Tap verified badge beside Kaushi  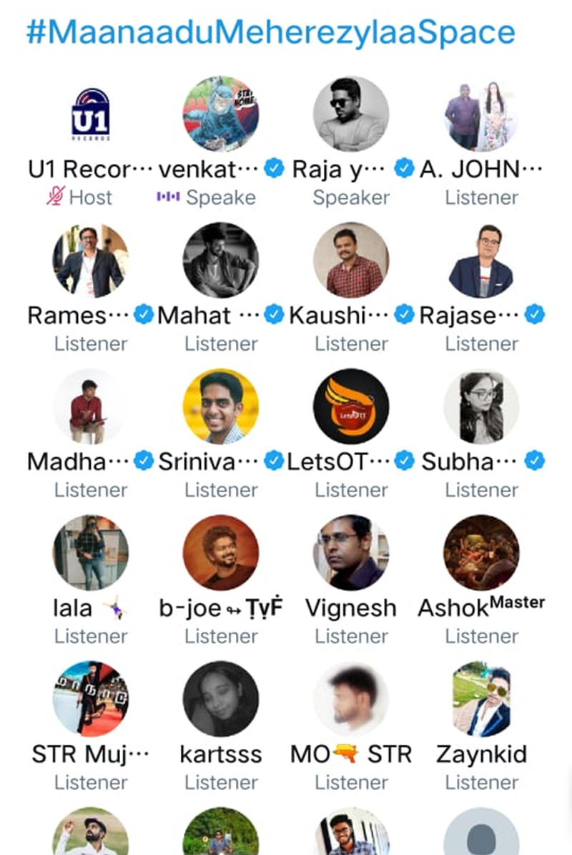coord(404,314)
